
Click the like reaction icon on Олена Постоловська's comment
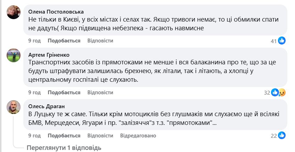(282, 41)
